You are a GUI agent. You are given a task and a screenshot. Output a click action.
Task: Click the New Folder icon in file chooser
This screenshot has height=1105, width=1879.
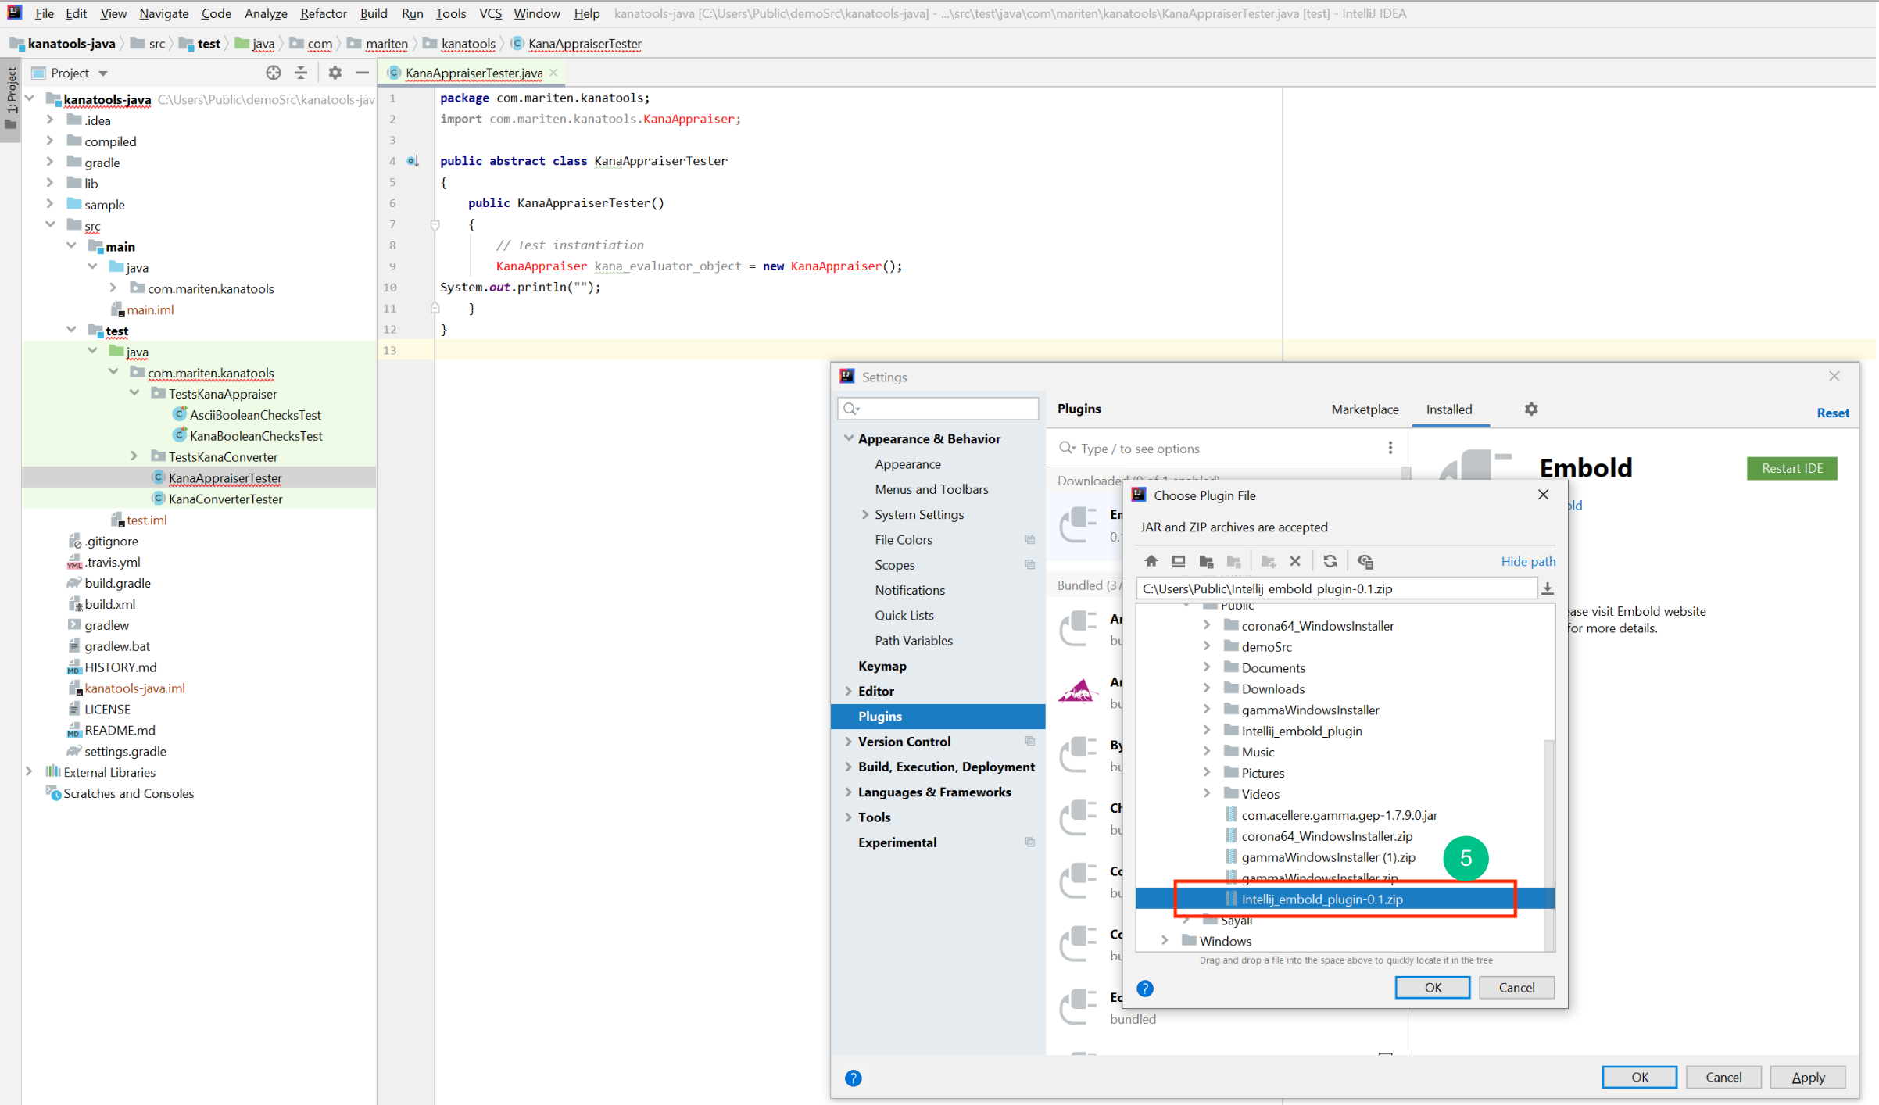pyautogui.click(x=1269, y=561)
